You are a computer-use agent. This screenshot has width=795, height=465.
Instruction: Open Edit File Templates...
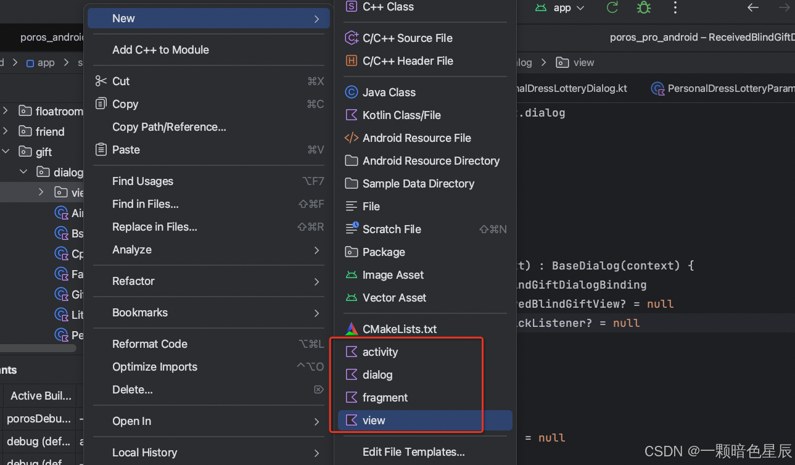413,452
